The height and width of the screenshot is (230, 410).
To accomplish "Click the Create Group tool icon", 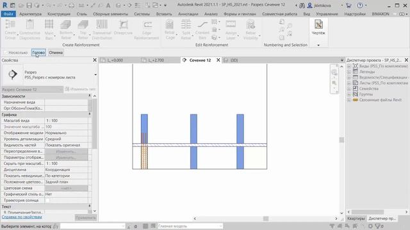I will click(10, 24).
